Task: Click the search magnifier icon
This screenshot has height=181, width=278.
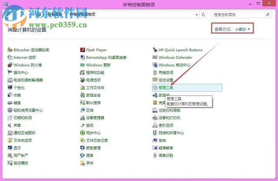Action: pyautogui.click(x=268, y=14)
